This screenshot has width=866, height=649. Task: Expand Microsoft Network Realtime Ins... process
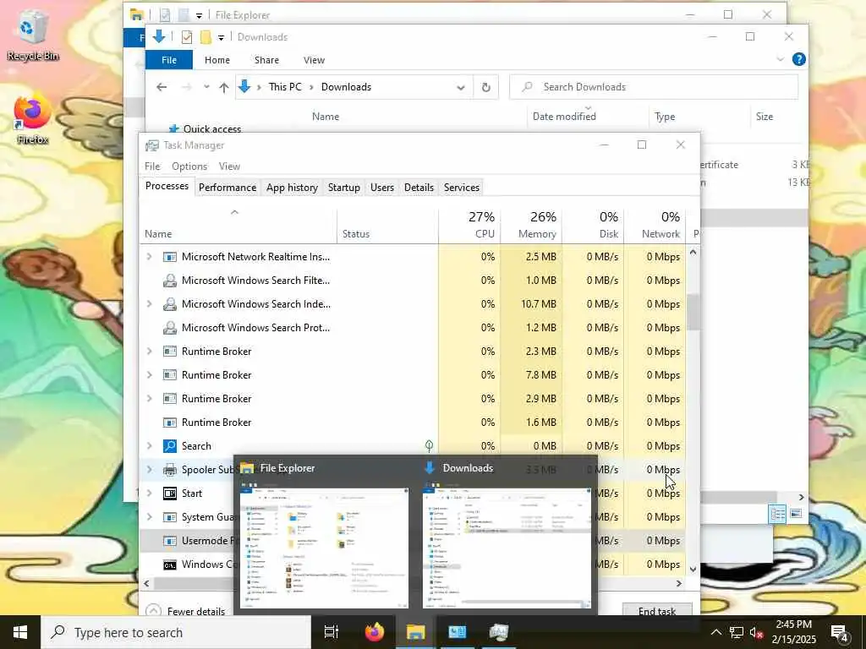click(x=149, y=257)
